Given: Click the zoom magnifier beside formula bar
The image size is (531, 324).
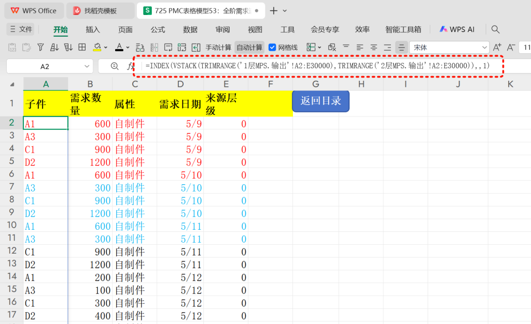Looking at the screenshot, I should click(x=115, y=66).
